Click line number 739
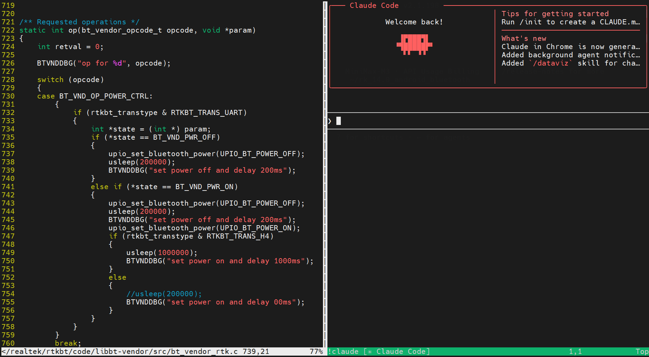Image resolution: width=649 pixels, height=357 pixels. tap(8, 170)
